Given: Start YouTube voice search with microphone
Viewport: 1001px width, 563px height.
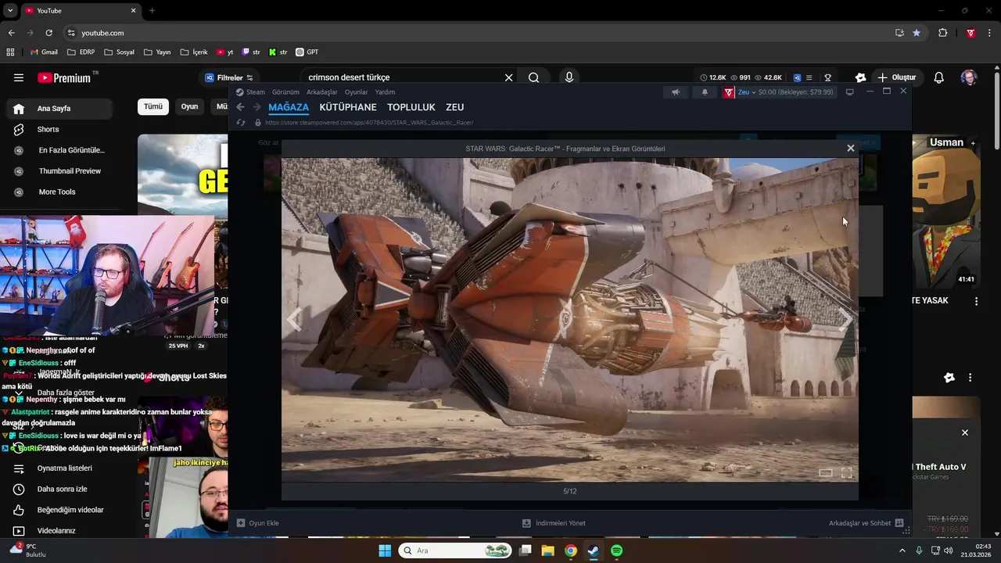Looking at the screenshot, I should click(x=569, y=77).
